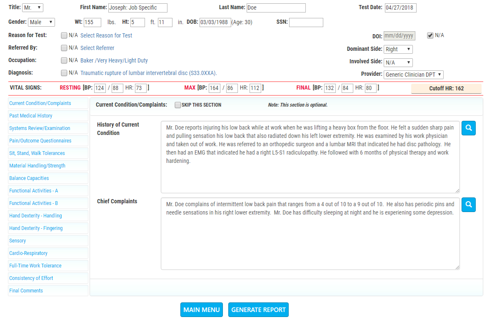Toggle N/A checkbox for Diagnosis

pos(64,73)
